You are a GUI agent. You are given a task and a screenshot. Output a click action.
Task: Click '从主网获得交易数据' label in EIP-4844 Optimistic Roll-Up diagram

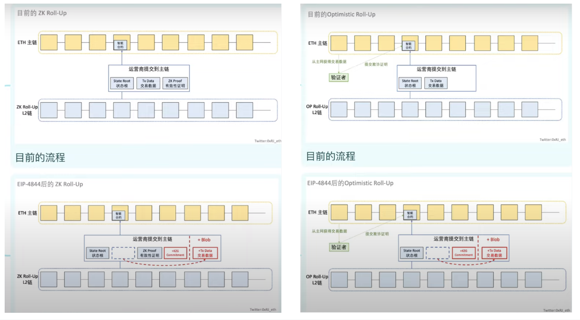[x=329, y=231]
